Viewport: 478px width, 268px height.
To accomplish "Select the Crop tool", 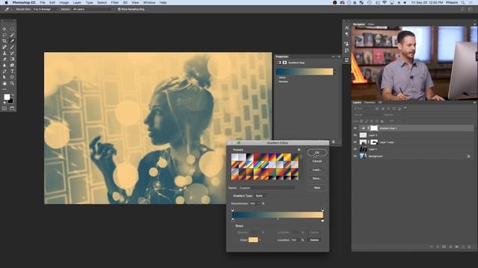I will [4, 41].
